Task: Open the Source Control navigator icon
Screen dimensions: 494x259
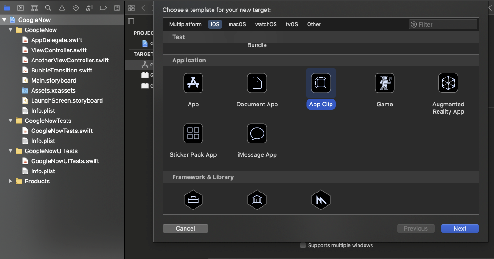Action: coord(21,8)
